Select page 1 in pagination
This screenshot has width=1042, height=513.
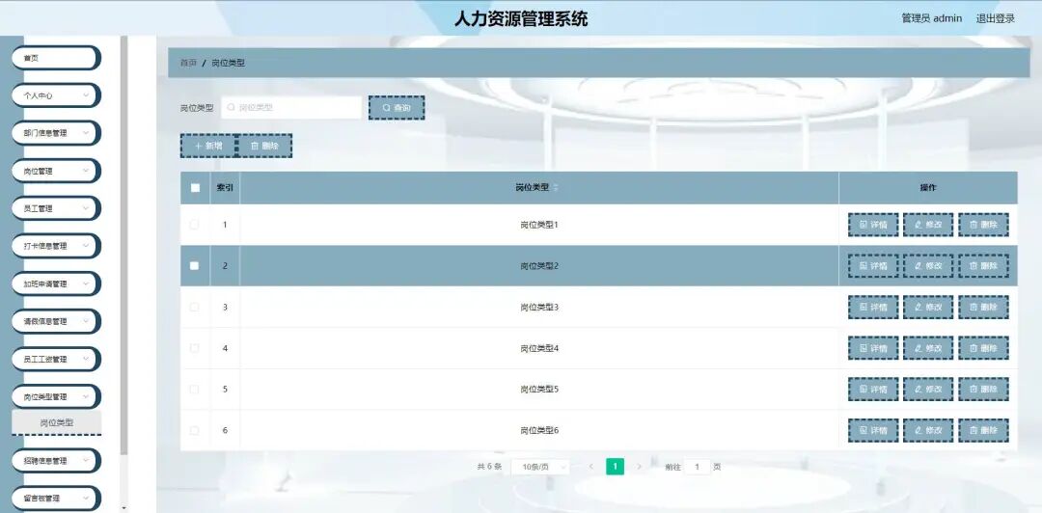pyautogui.click(x=615, y=467)
